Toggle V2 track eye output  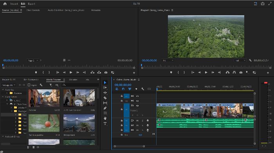(x=137, y=101)
